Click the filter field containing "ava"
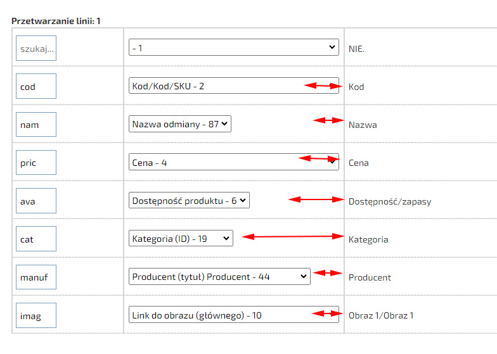The height and width of the screenshot is (354, 497). 36,201
